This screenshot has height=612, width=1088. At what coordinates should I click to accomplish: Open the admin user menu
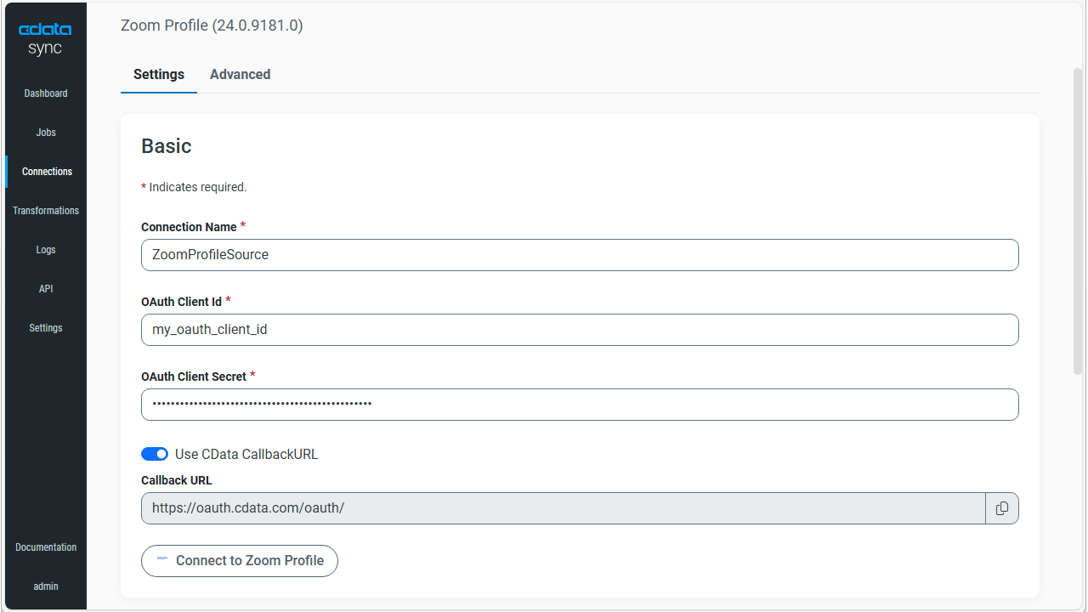pyautogui.click(x=46, y=586)
